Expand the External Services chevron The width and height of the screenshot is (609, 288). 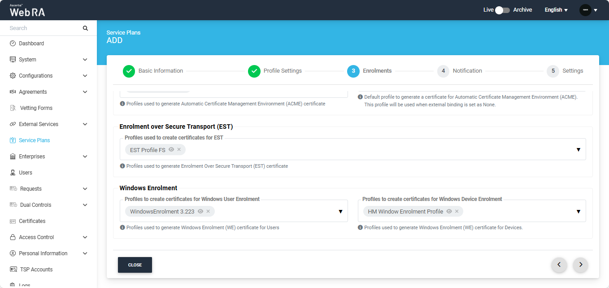coord(85,124)
